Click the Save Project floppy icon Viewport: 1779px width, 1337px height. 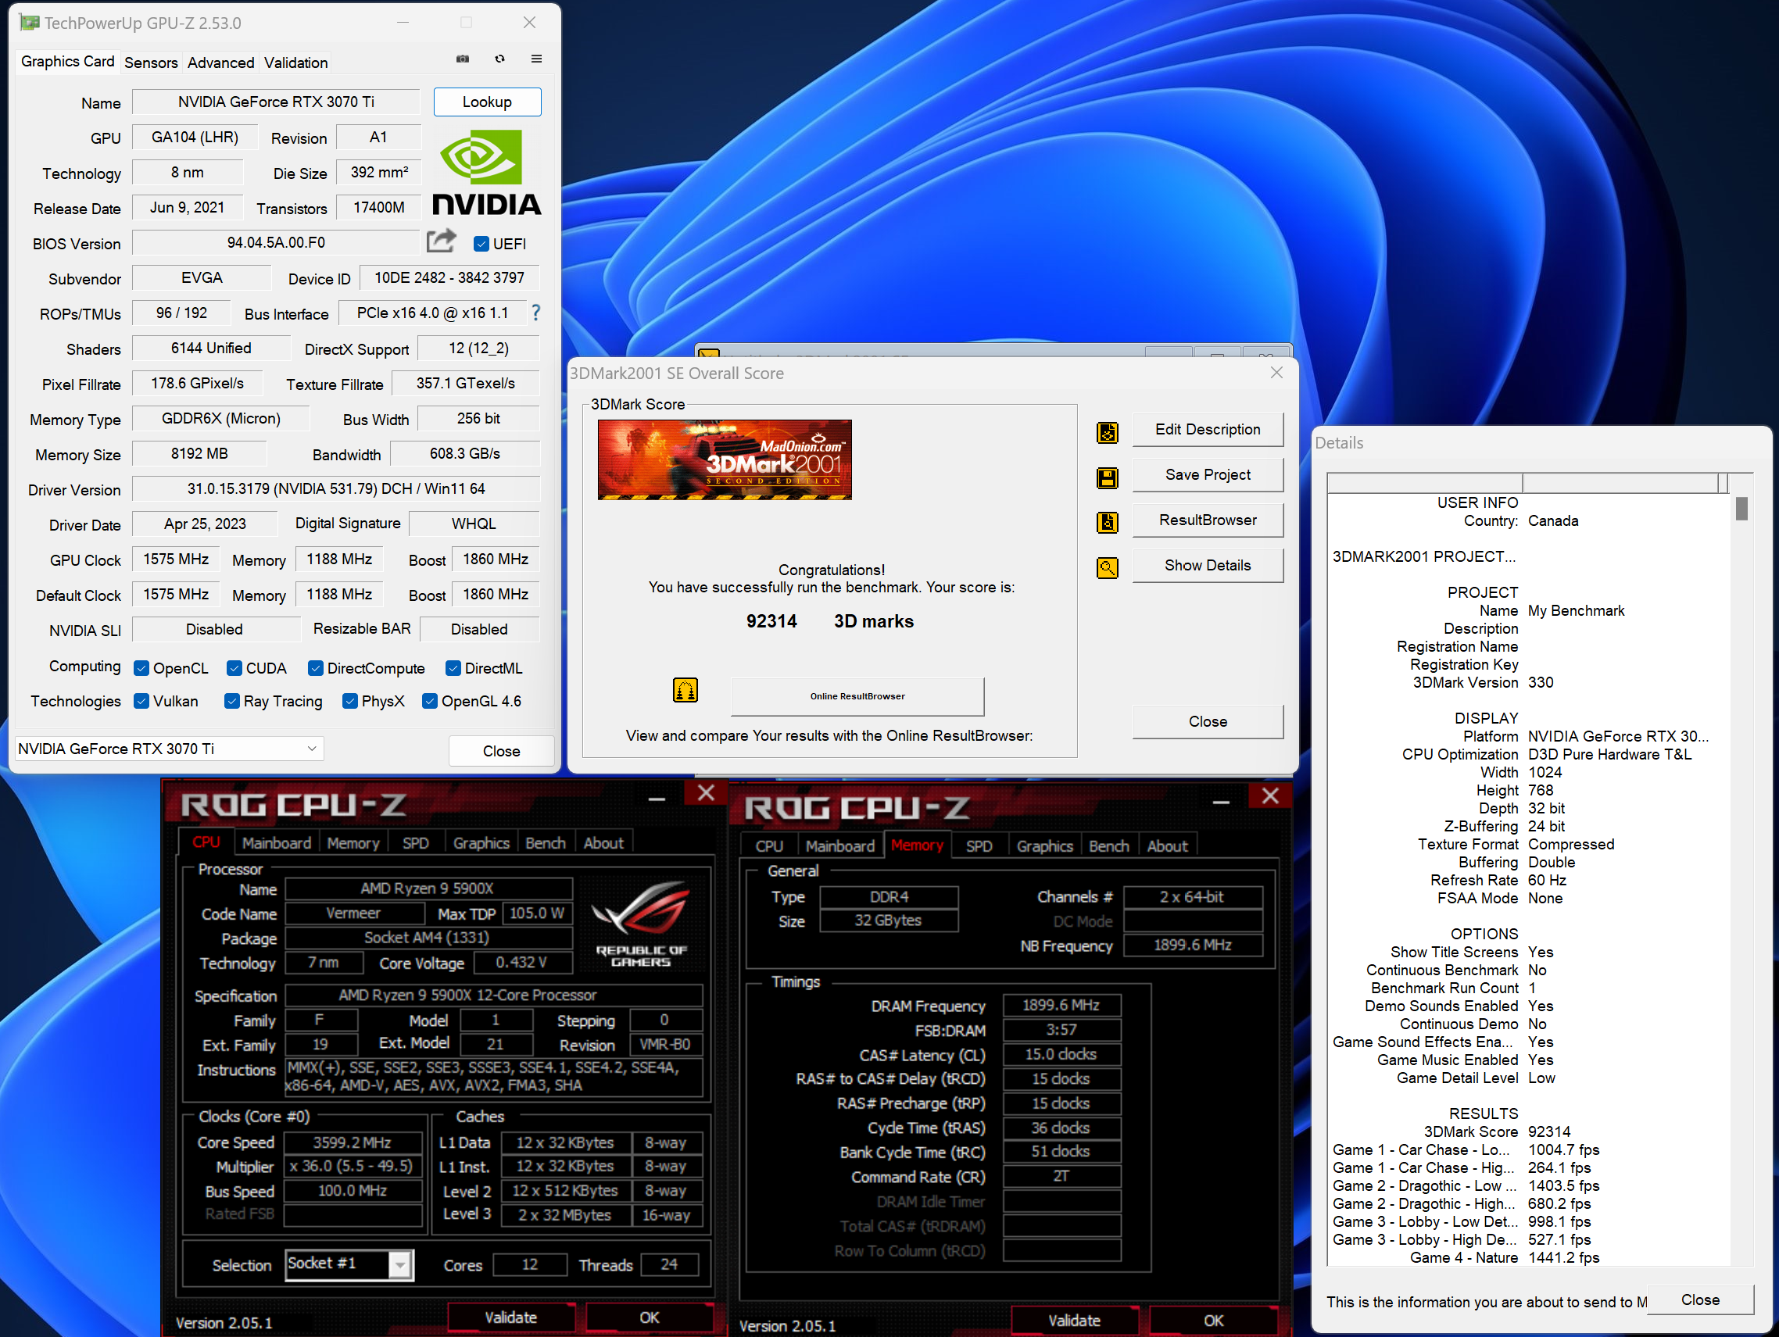pyautogui.click(x=1108, y=477)
